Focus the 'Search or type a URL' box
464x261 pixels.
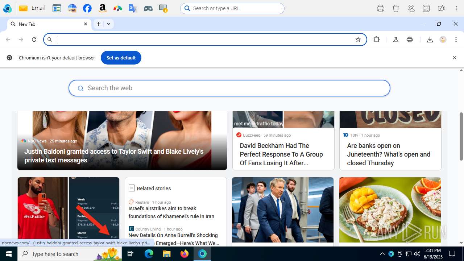tap(232, 8)
